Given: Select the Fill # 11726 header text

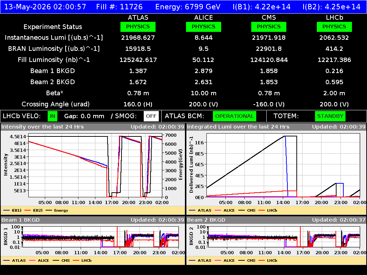Looking at the screenshot, I should [119, 7].
